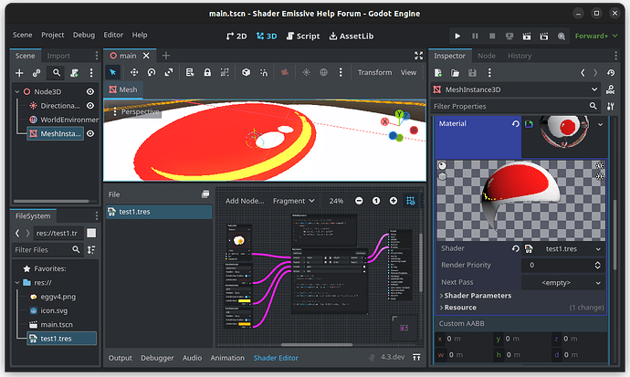Switch to the Import tab
Screen dimensions: 630x377
pos(58,56)
